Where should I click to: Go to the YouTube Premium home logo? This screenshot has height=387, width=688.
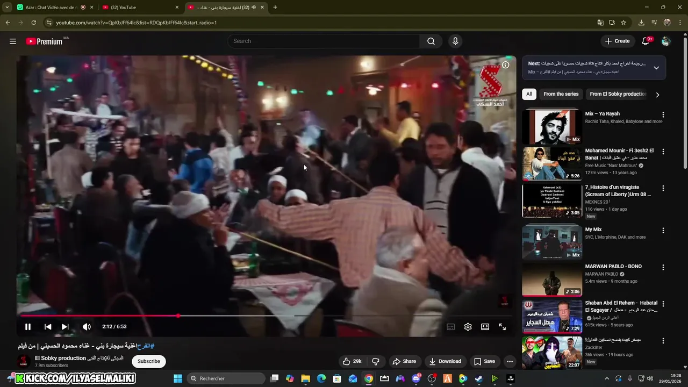pos(45,41)
